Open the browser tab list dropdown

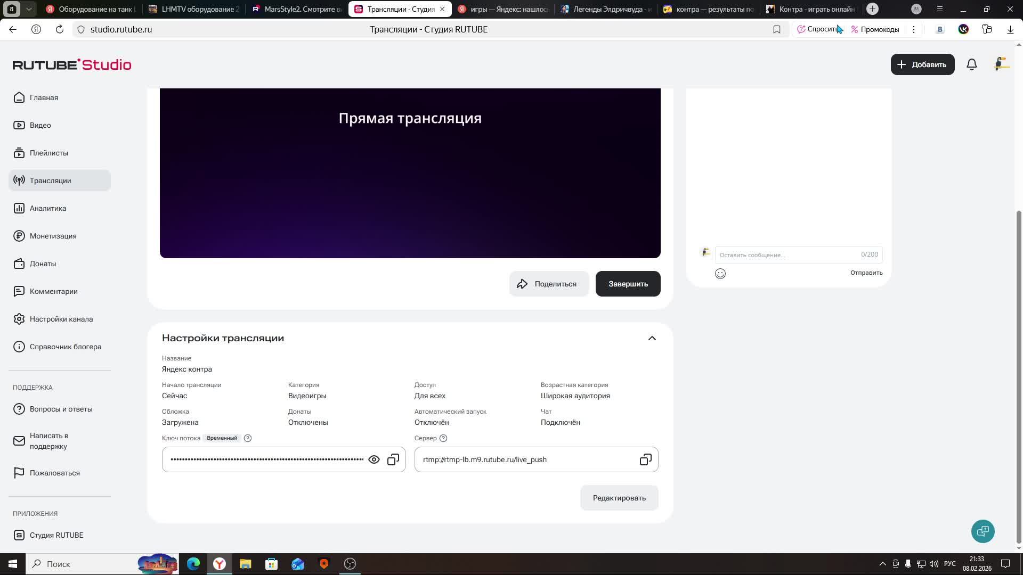coord(29,9)
